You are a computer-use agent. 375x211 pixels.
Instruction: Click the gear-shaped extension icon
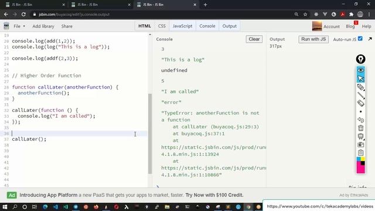click(316, 14)
